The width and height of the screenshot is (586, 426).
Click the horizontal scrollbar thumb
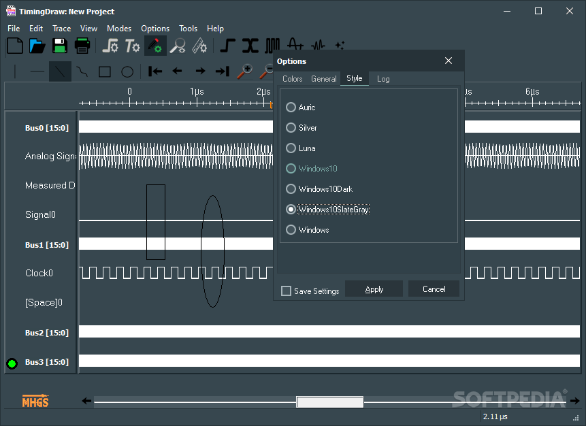(x=329, y=402)
